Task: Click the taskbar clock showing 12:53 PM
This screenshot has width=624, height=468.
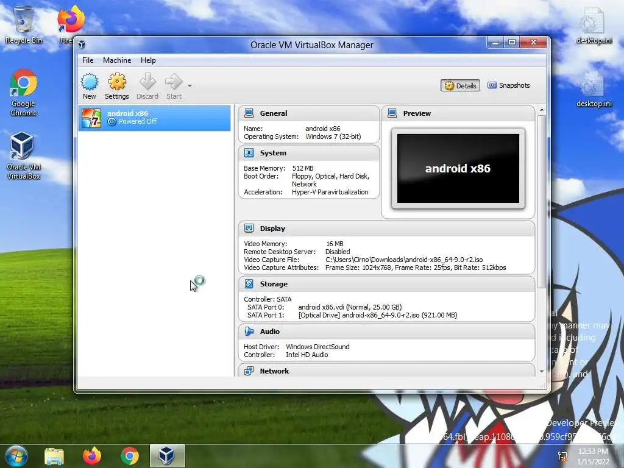Action: pos(593,456)
